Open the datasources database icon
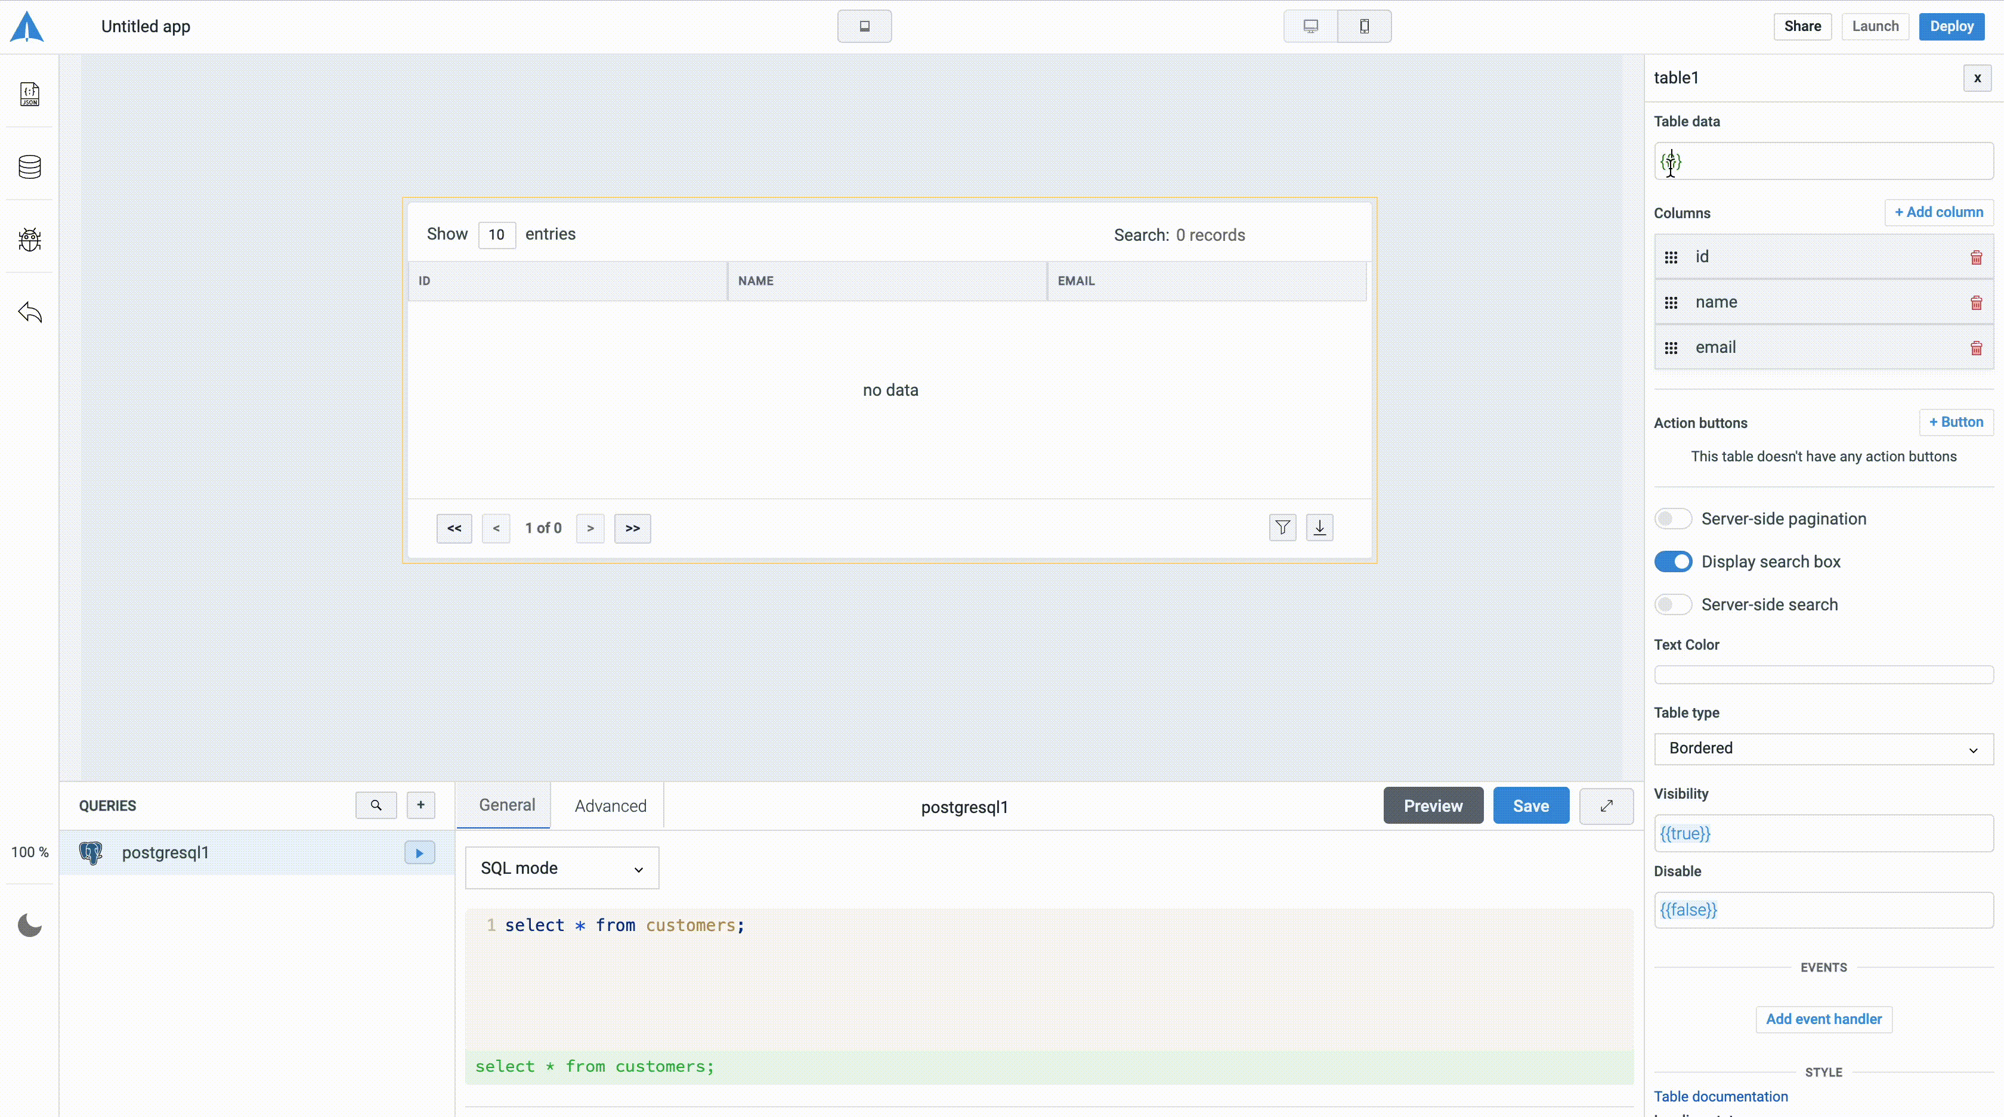 (30, 166)
